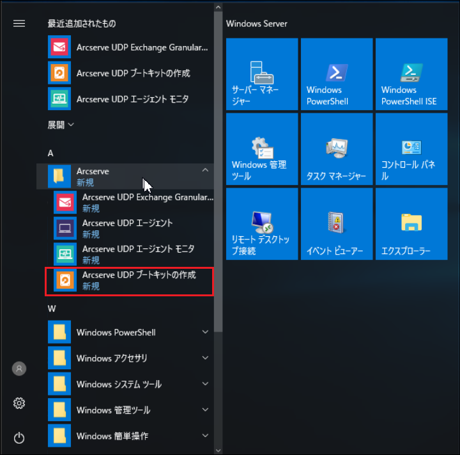Click Windows 簡単操作 folder label

[112, 436]
